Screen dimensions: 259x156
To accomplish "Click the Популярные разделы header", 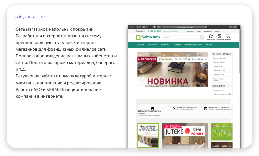I will [x=222, y=54].
